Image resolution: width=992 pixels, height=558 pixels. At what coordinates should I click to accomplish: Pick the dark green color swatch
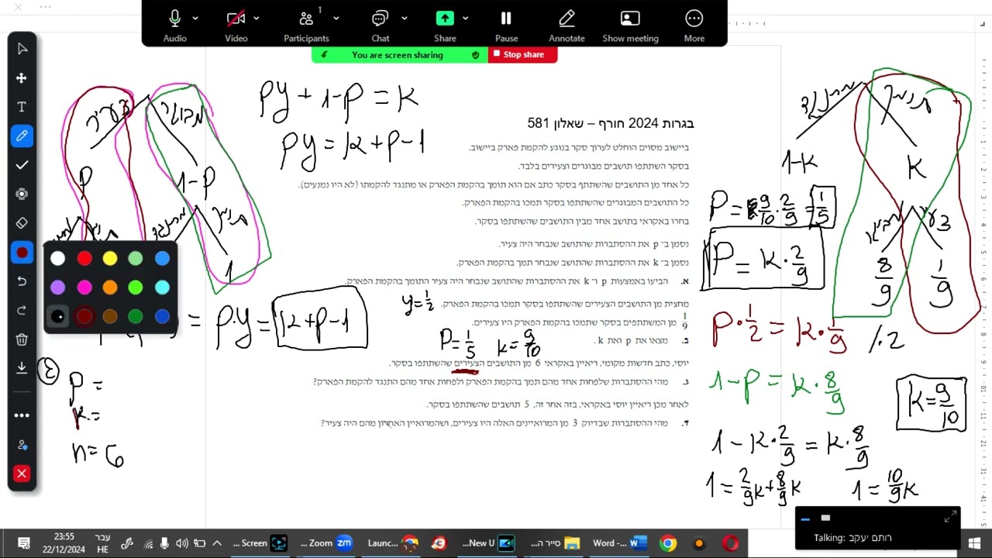pos(136,316)
